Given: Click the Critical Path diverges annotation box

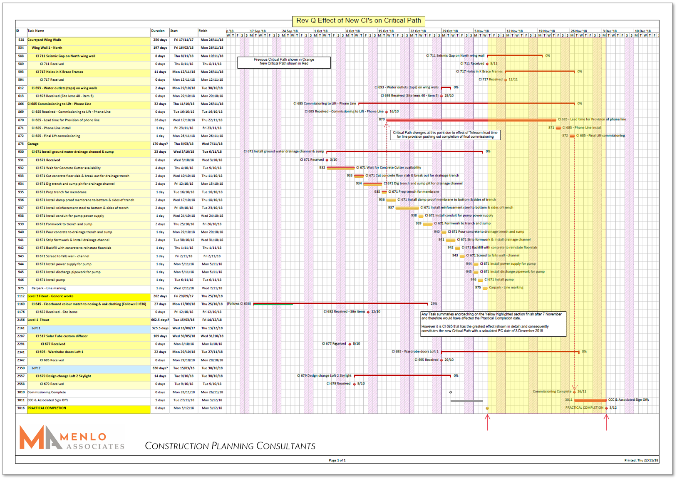Looking at the screenshot, I should pyautogui.click(x=445, y=135).
